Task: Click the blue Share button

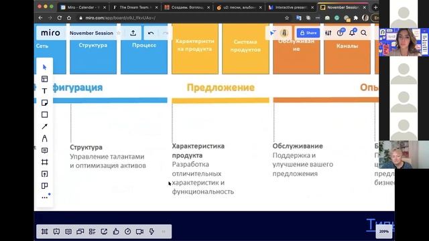Action: click(308, 33)
